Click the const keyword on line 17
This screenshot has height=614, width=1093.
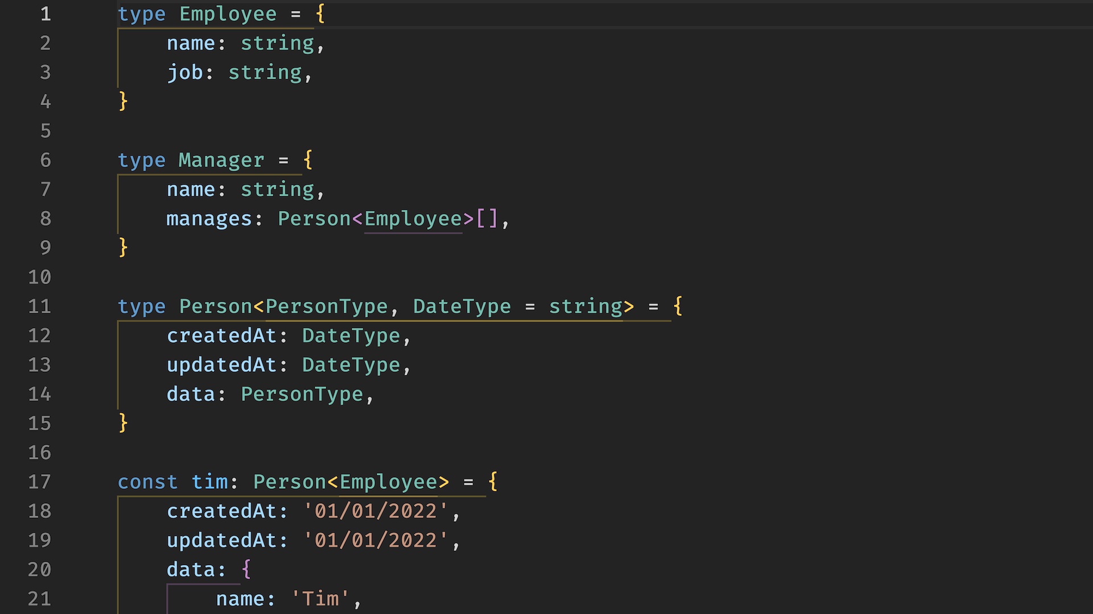pyautogui.click(x=147, y=482)
